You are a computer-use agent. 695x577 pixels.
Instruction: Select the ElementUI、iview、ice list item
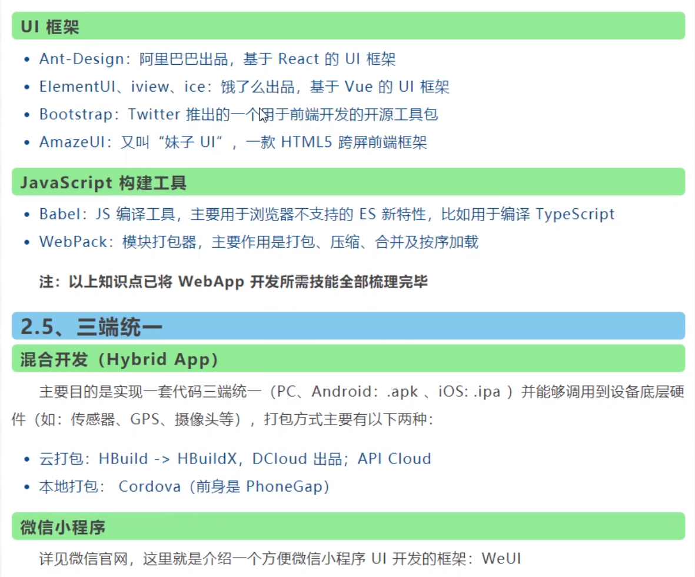tap(244, 86)
